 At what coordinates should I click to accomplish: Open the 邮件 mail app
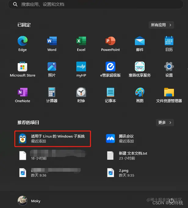[x=140, y=44]
